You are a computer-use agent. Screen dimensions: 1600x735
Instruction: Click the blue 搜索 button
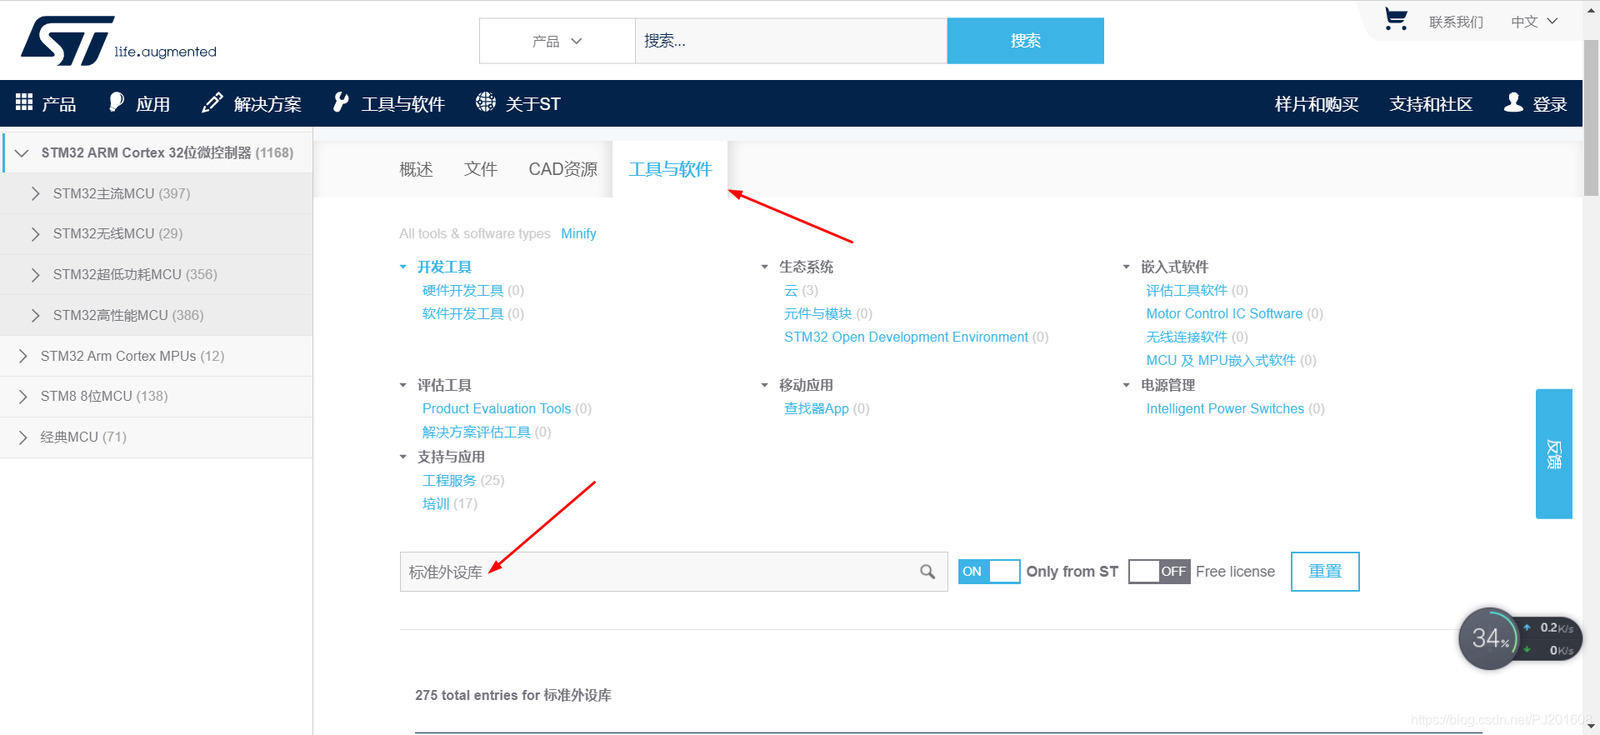(x=1026, y=41)
